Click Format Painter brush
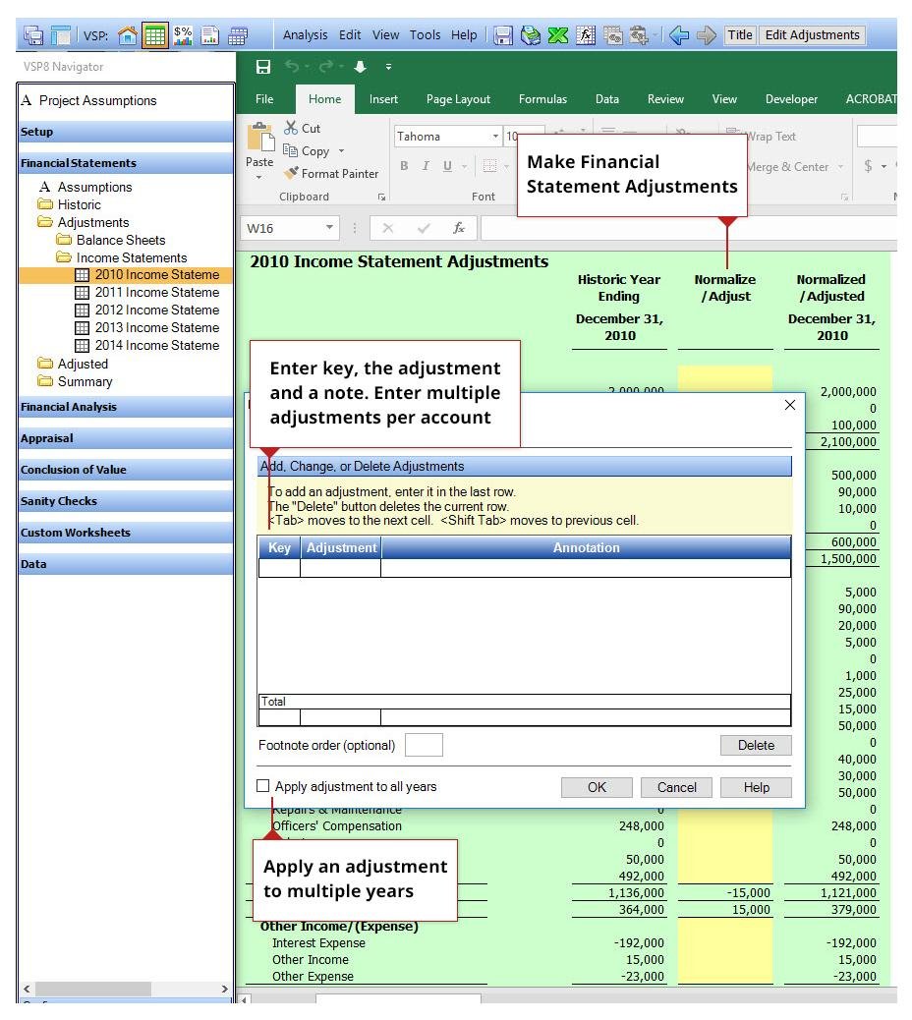912x1020 pixels. [x=331, y=174]
